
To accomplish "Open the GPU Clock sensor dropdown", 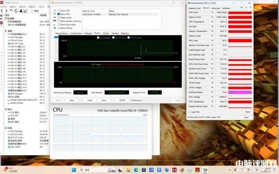I will [212, 13].
